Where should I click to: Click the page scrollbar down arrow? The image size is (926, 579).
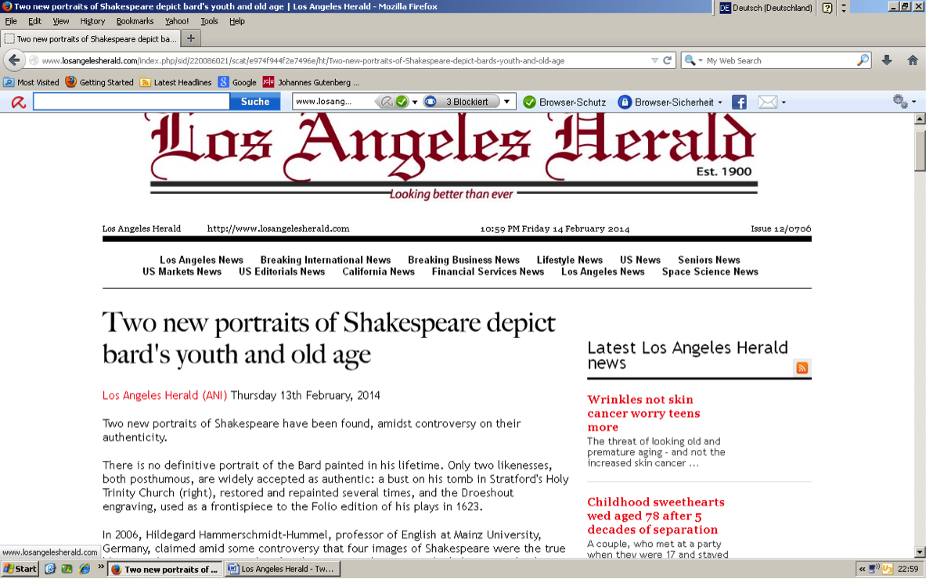point(920,552)
